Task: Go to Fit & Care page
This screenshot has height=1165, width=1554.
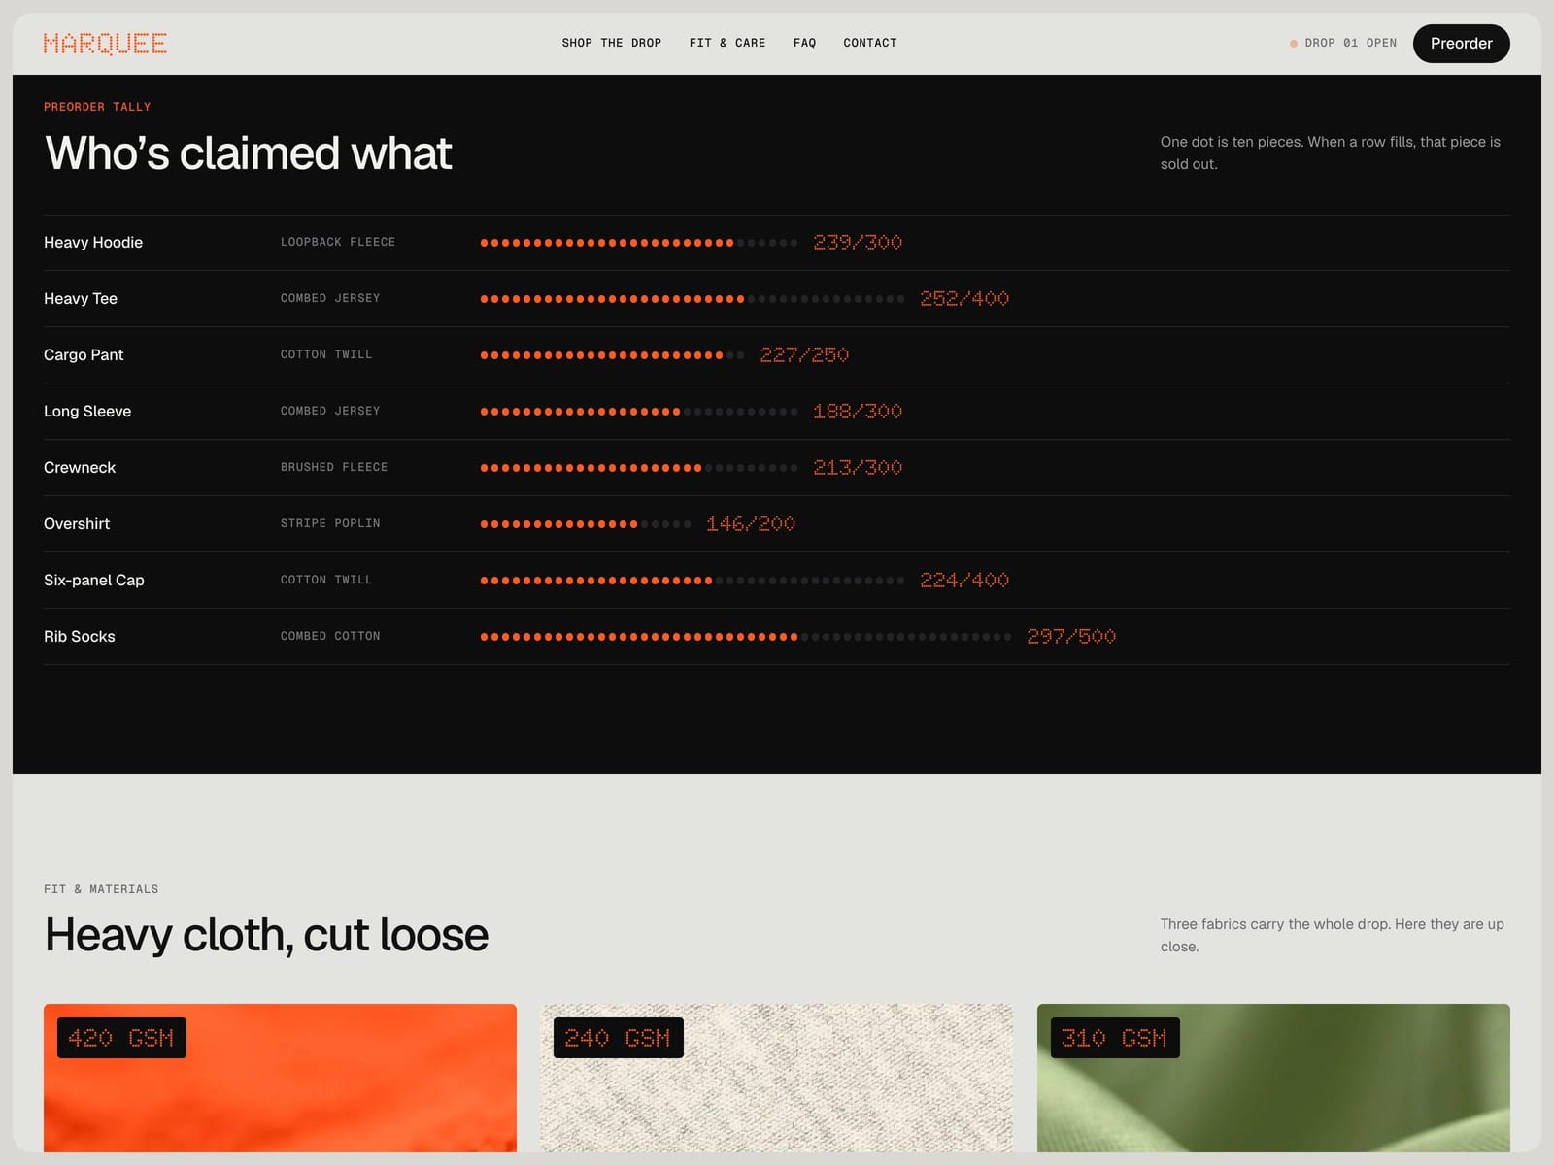Action: [727, 43]
